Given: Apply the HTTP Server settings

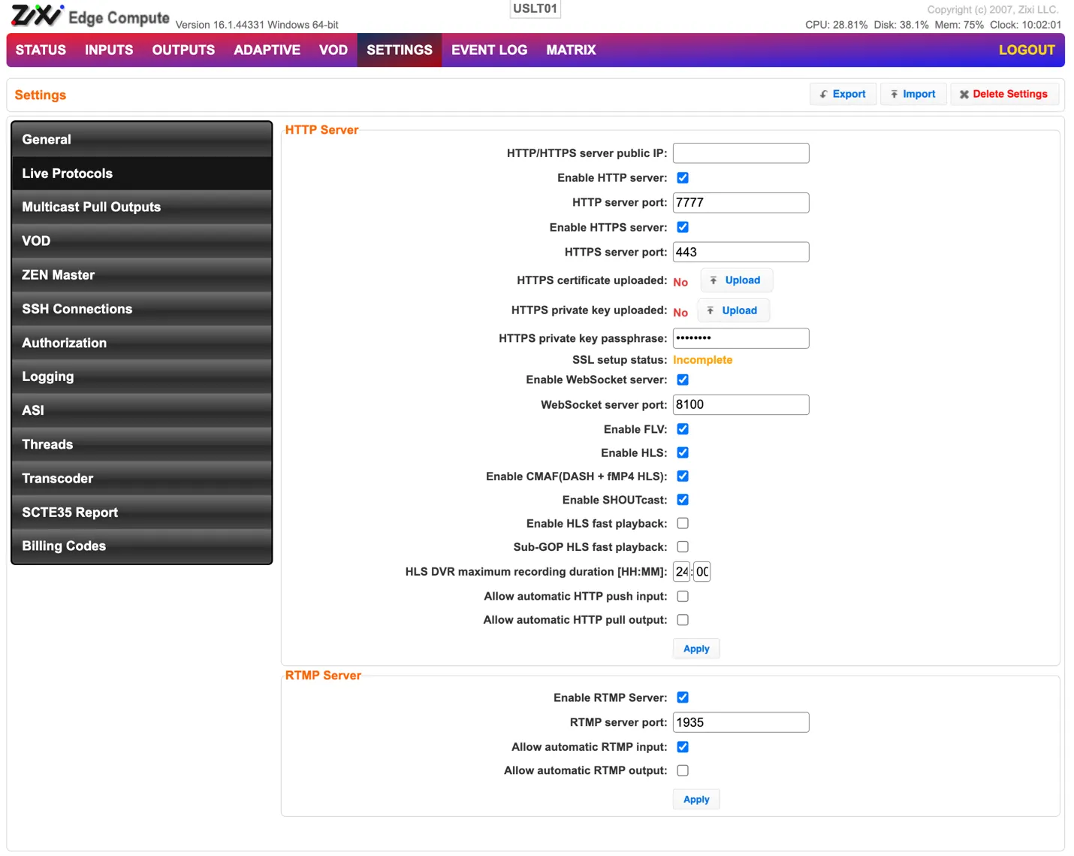Looking at the screenshot, I should [696, 649].
